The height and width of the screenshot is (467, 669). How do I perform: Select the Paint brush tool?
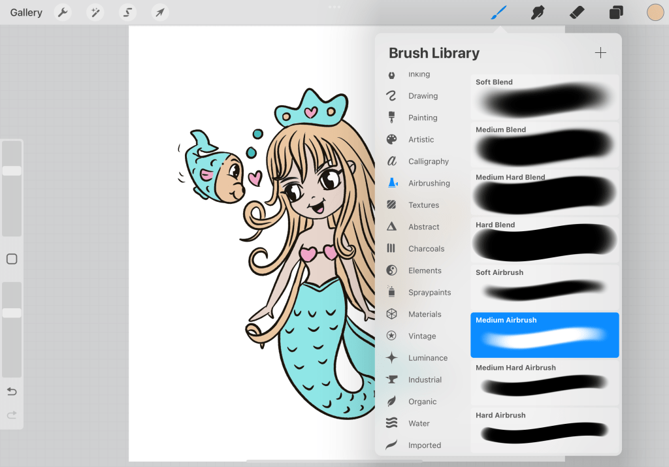tap(499, 12)
